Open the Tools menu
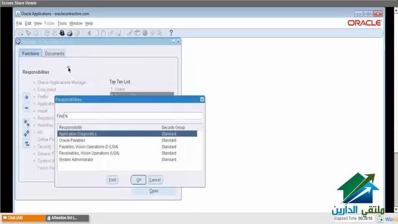The image size is (398, 224). [62, 24]
